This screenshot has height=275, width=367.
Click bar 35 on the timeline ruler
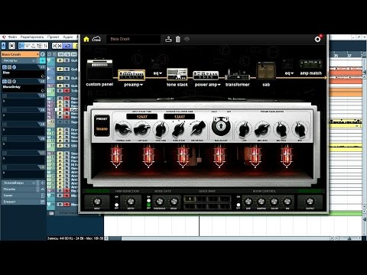tap(336, 56)
